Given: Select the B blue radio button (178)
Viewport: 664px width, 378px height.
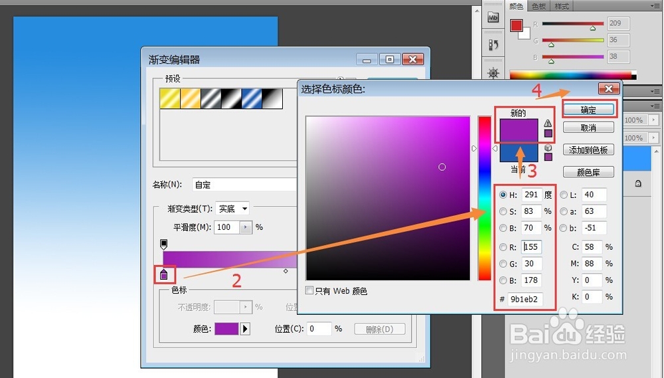Looking at the screenshot, I should click(503, 280).
